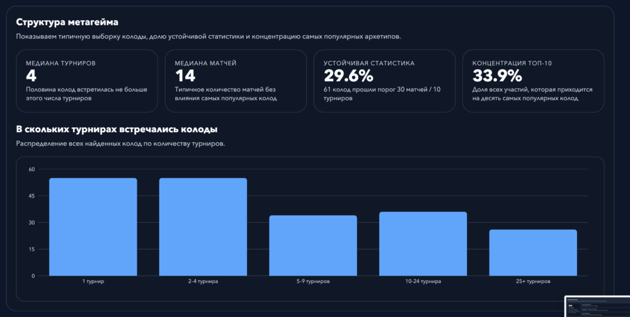This screenshot has height=317, width=630.
Task: Click the median matches value 14
Action: click(x=185, y=75)
